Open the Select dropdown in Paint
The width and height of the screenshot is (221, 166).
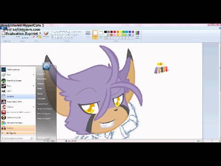18,37
